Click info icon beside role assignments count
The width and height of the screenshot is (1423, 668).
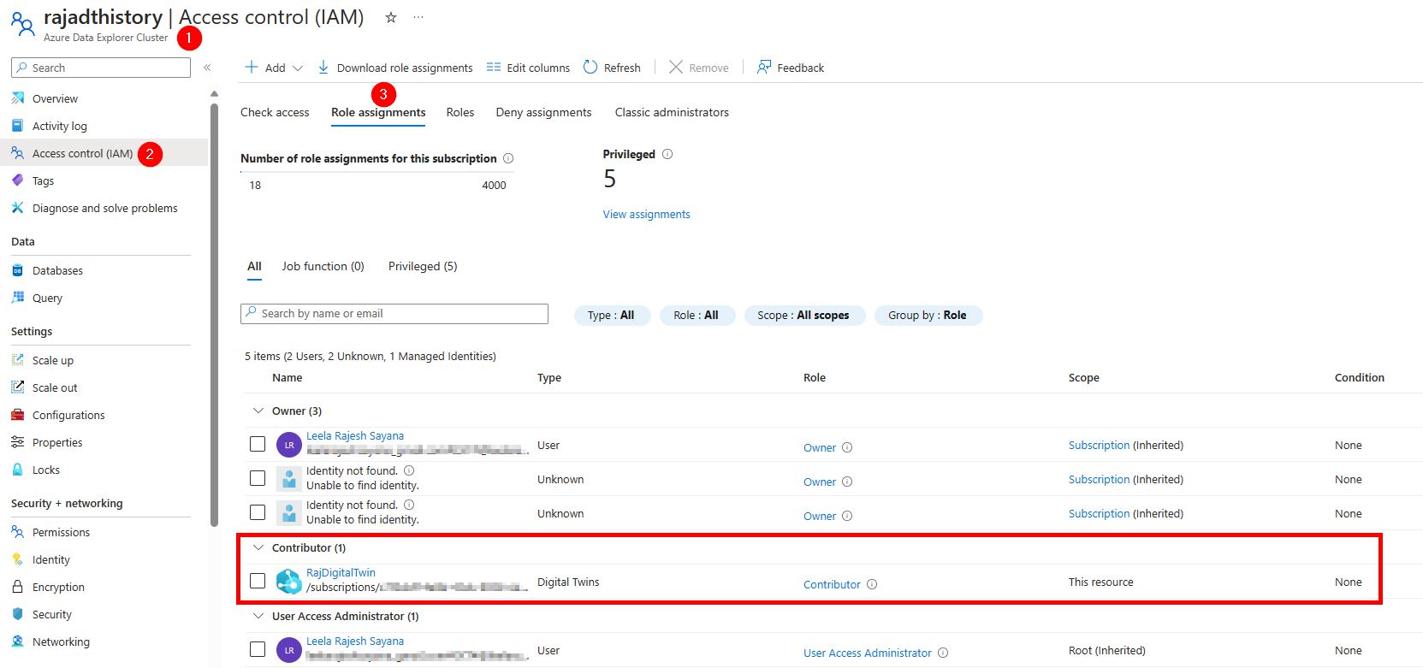click(x=508, y=158)
